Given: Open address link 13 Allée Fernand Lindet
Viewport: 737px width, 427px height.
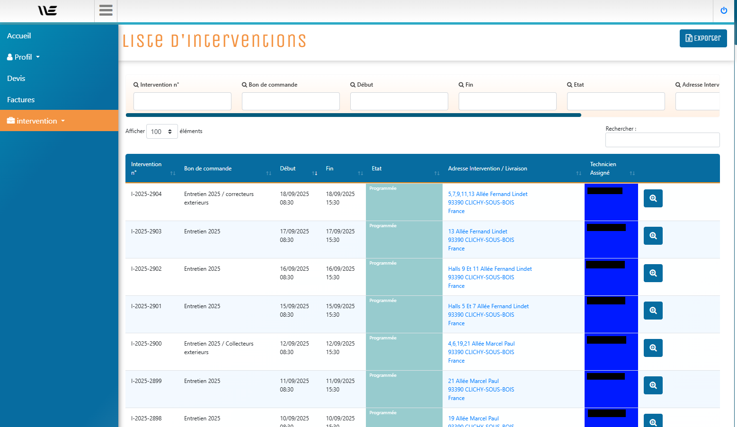Looking at the screenshot, I should (x=478, y=231).
